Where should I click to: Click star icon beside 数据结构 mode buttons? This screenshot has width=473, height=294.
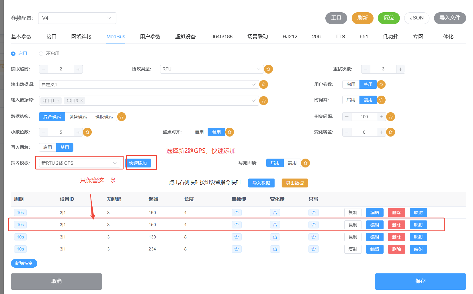click(122, 117)
